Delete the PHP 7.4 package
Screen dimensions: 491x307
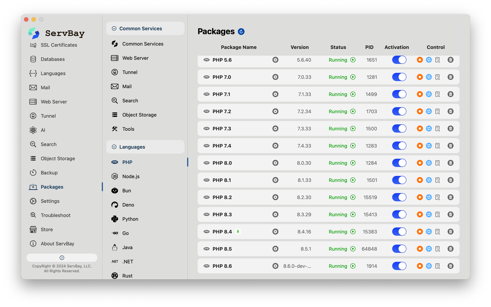tap(451, 146)
